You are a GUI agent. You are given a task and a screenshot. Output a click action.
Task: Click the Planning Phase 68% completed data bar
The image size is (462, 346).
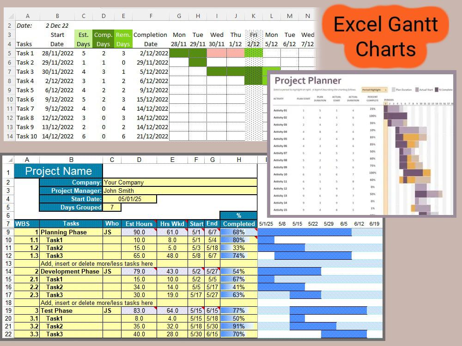point(239,232)
